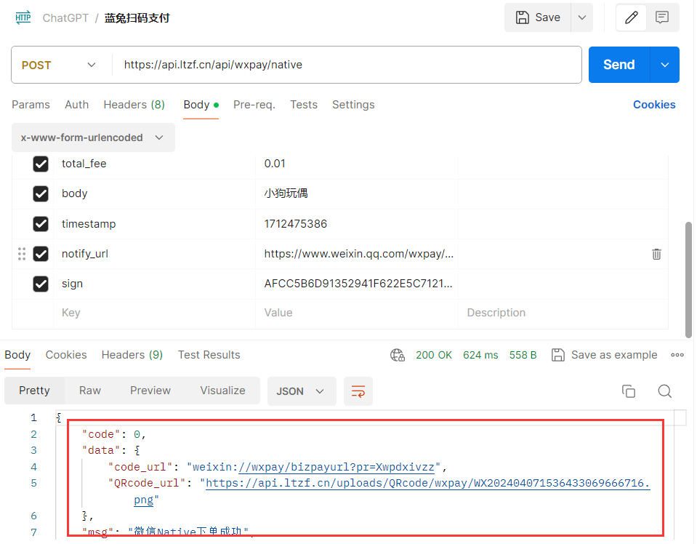This screenshot has width=697, height=544.
Task: Uncheck the notify_url parameter
Action: [41, 254]
